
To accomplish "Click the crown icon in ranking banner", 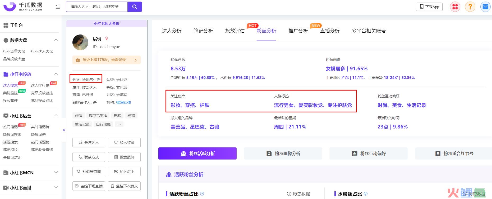I will pos(78,60).
